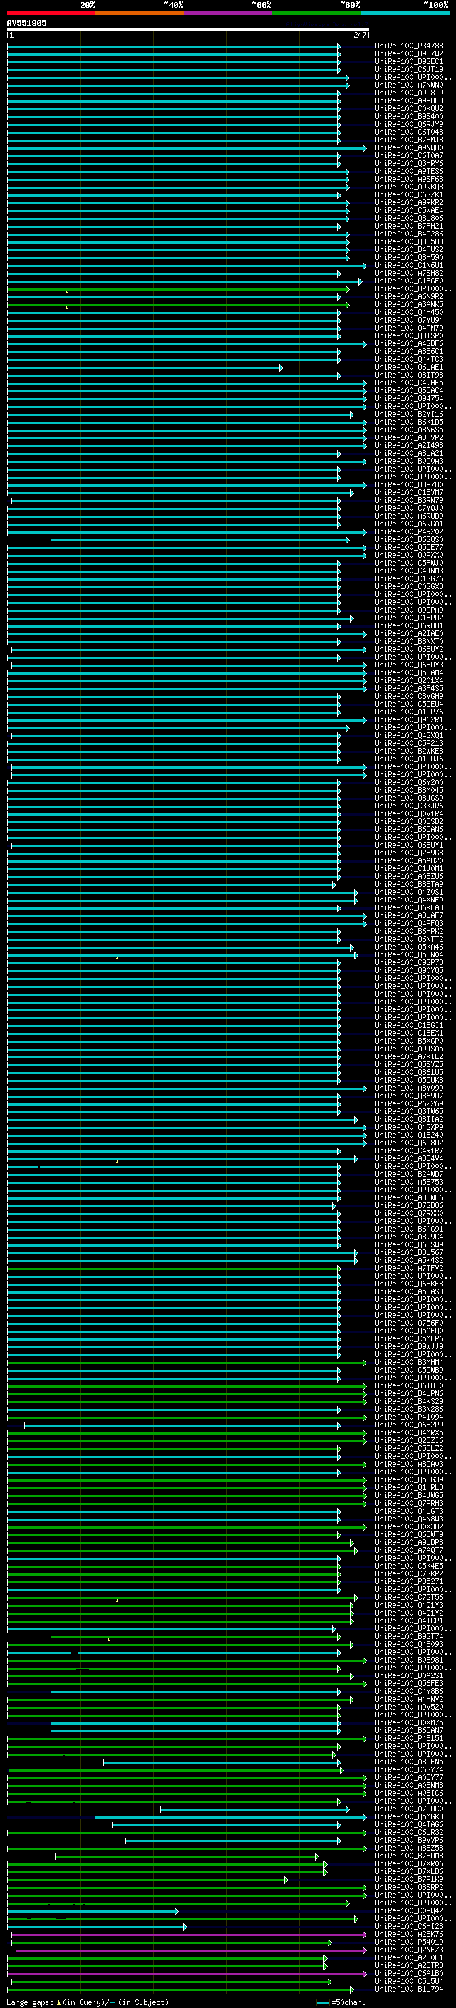Select the UniRef100_P35271 label

coord(409,1581)
